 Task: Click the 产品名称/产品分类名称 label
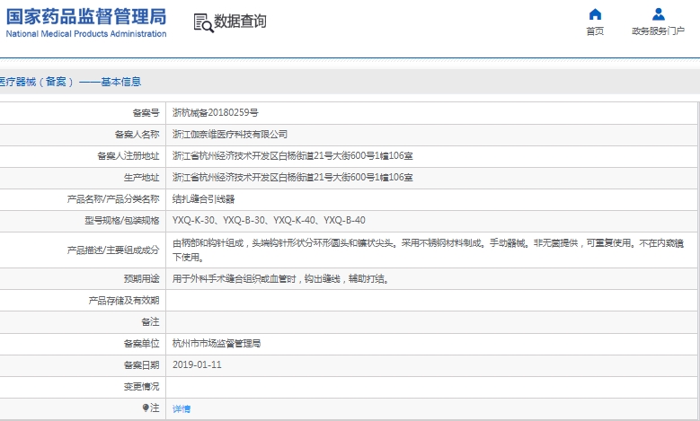(113, 199)
